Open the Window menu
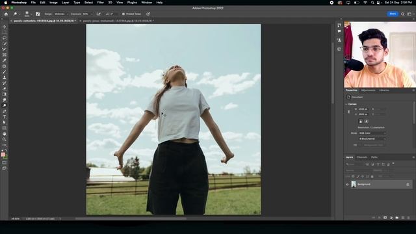This screenshot has height=234, width=416. click(x=146, y=3)
